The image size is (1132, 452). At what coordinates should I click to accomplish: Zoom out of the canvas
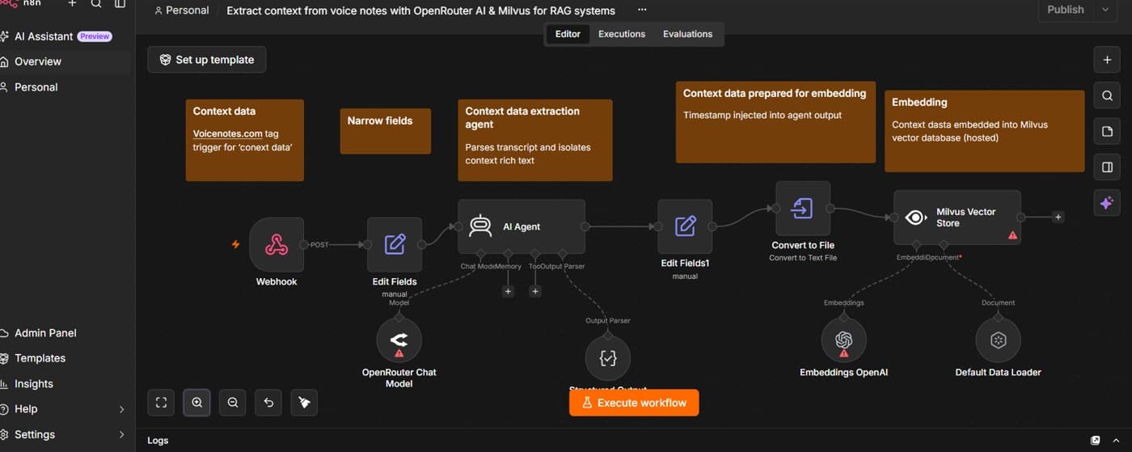233,402
